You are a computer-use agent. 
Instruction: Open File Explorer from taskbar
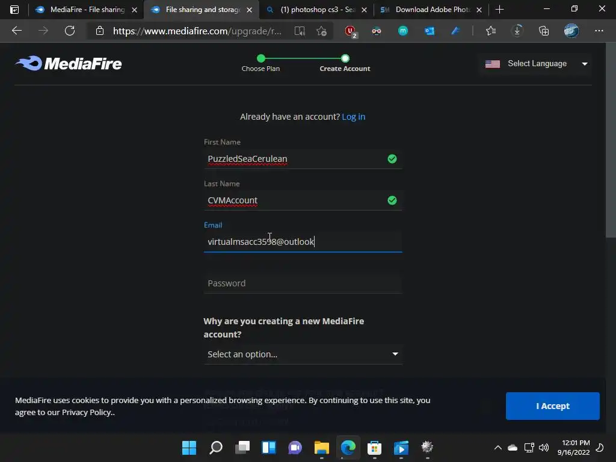[321, 447]
